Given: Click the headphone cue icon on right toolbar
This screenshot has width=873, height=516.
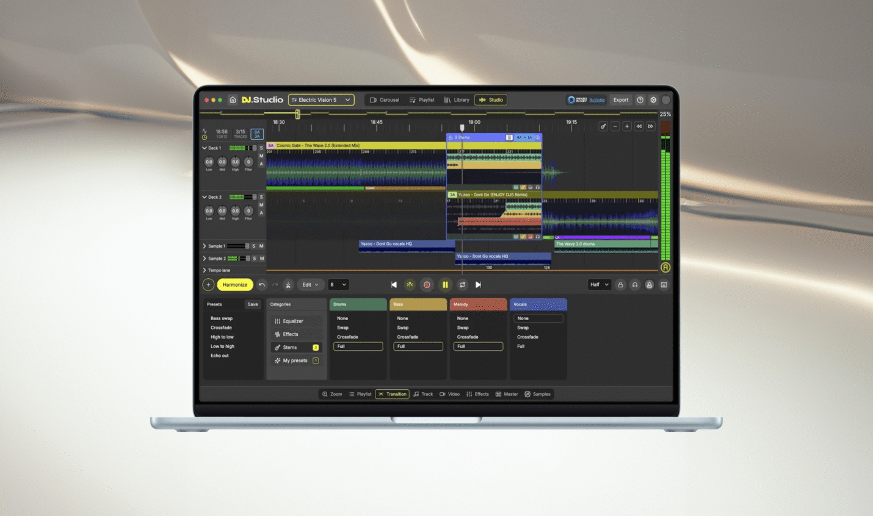Looking at the screenshot, I should click(636, 284).
